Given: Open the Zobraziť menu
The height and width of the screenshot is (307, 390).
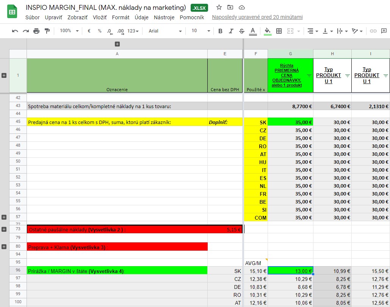Looking at the screenshot, I should (77, 17).
